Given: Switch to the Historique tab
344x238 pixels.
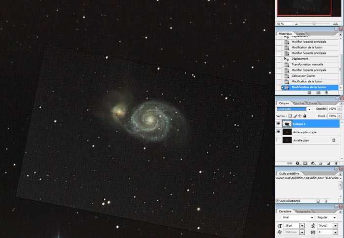Looking at the screenshot, I should 285,34.
